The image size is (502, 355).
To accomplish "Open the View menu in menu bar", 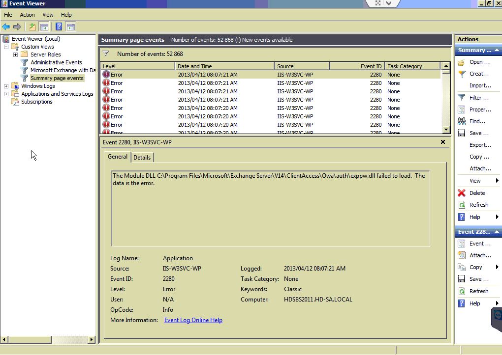I will pos(48,15).
